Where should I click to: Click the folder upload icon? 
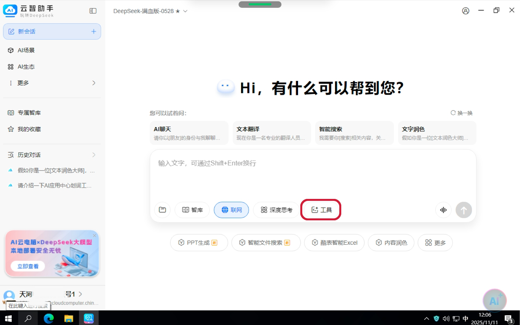(162, 210)
